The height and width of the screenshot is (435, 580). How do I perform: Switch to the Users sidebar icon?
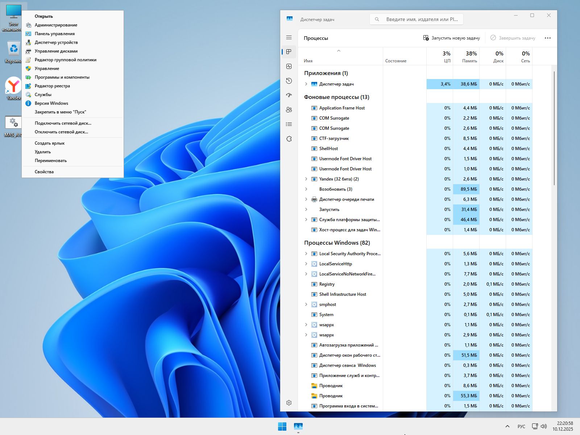[289, 110]
